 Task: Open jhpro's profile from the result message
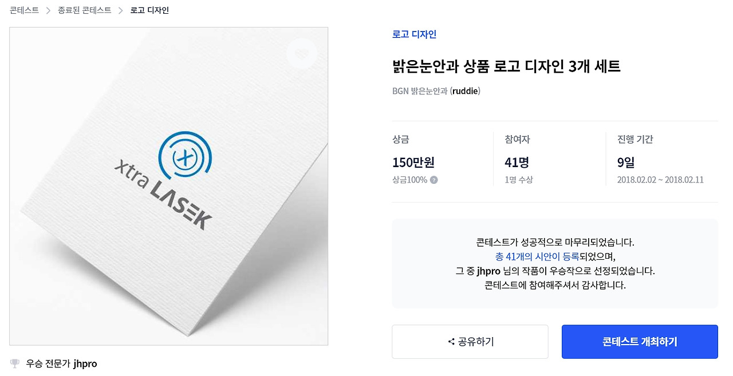coord(488,271)
